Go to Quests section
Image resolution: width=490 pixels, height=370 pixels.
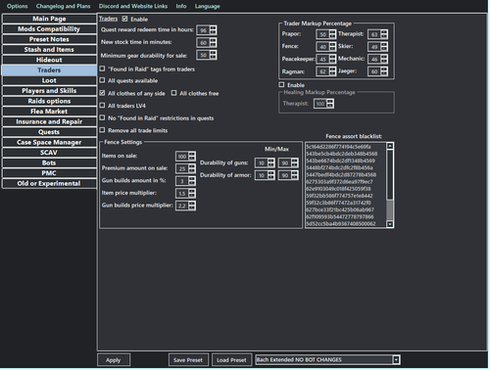coord(49,132)
